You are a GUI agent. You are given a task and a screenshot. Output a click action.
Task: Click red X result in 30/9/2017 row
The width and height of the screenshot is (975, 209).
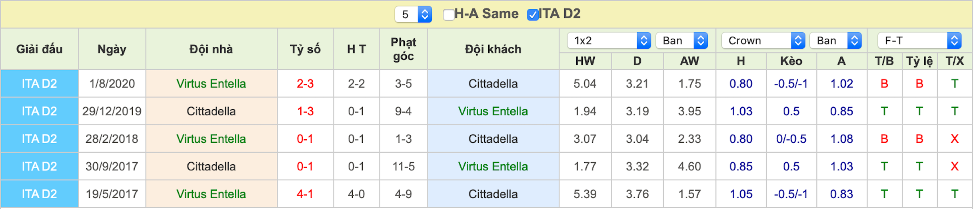[x=955, y=166]
